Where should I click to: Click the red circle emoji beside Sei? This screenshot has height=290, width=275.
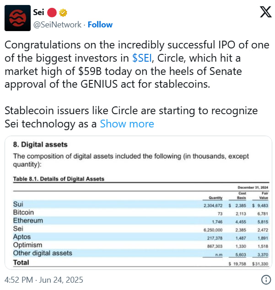[54, 12]
